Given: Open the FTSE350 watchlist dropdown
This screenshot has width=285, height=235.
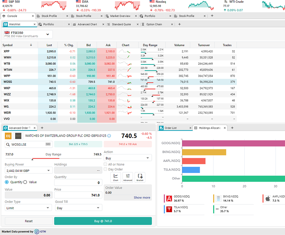Looking at the screenshot, I should coord(28,34).
